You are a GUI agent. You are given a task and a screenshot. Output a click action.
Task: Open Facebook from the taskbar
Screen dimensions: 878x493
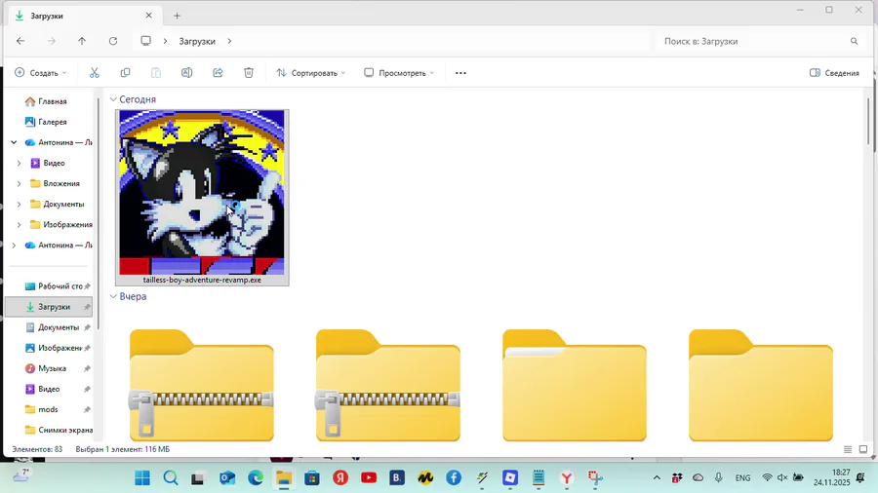click(454, 478)
